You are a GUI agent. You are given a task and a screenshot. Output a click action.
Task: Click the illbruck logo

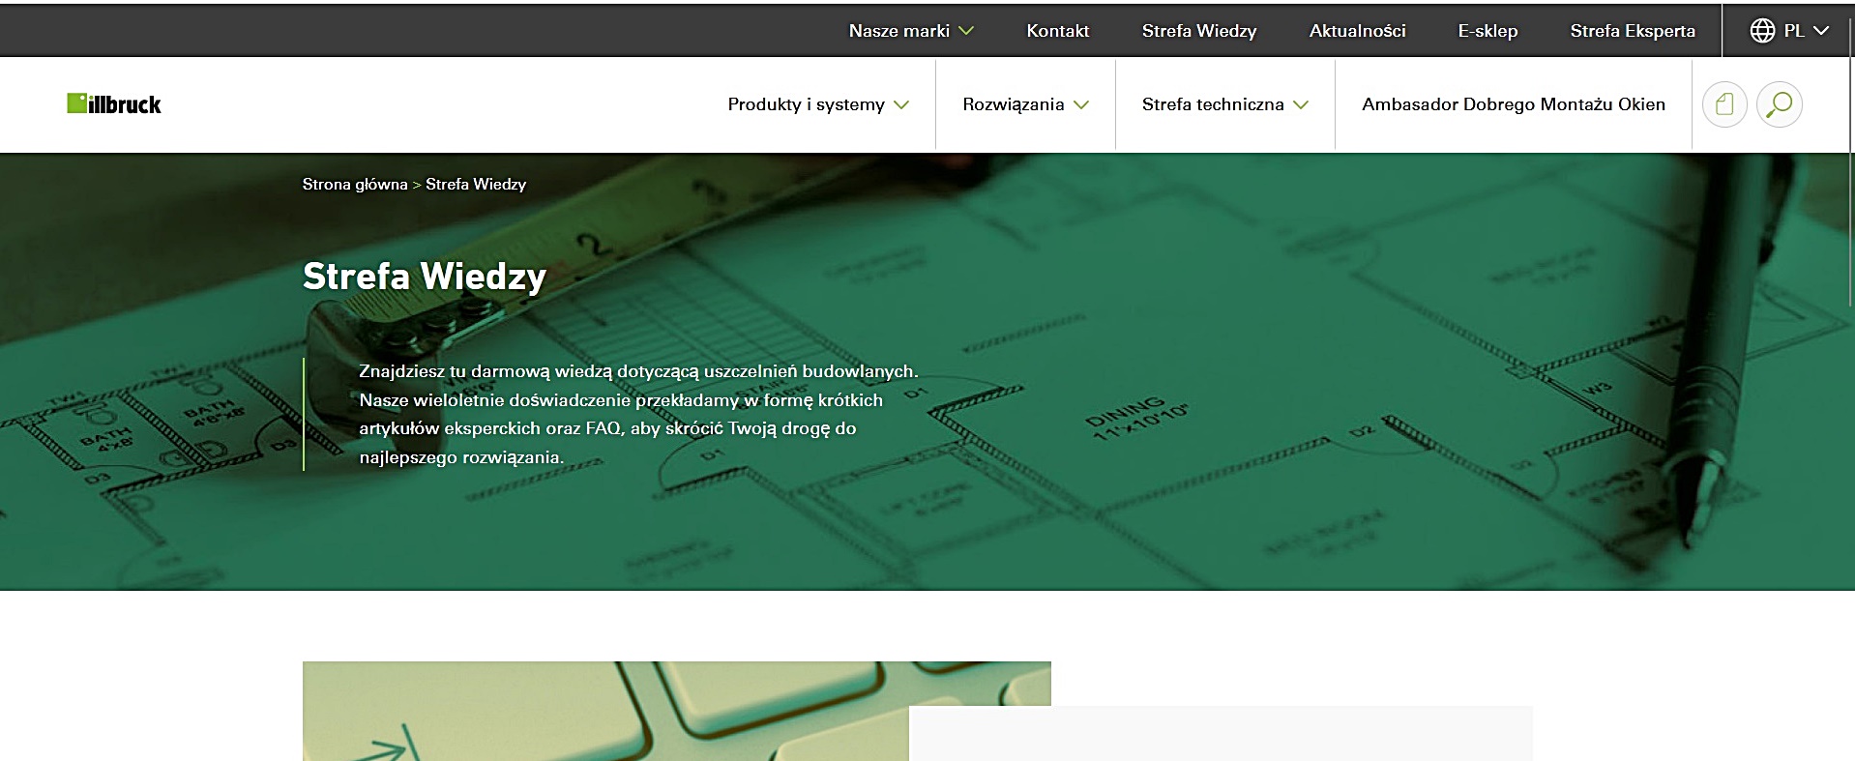114,104
